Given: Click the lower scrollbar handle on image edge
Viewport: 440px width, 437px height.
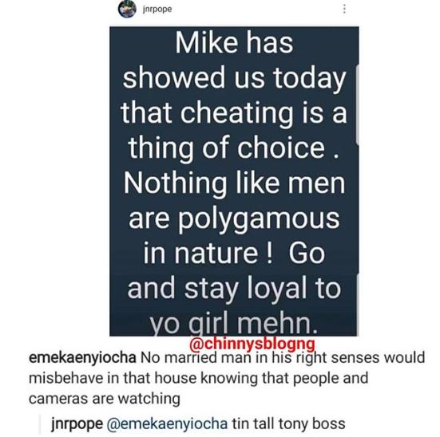Looking at the screenshot, I should 358,304.
